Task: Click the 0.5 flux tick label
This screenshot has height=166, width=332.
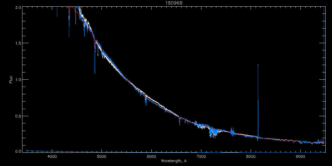Action: coord(18,116)
